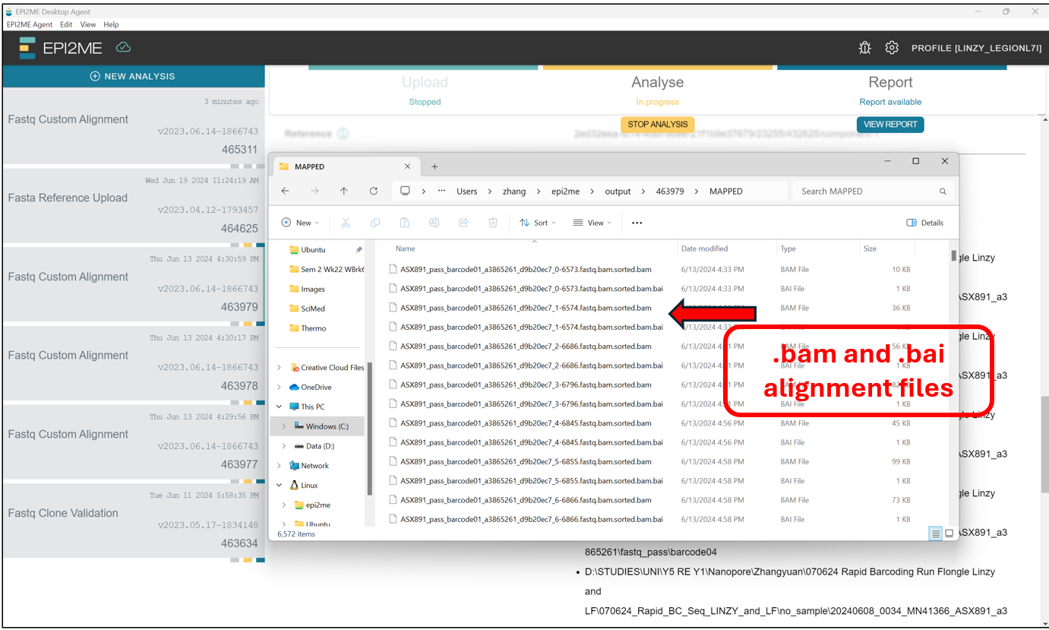Expand the Windows (C:) tree node
This screenshot has height=630, width=1049.
pos(284,426)
